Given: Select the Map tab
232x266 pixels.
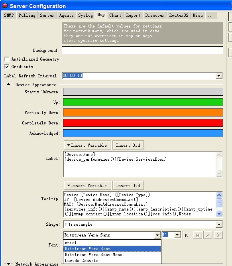Looking at the screenshot, I should (101, 15).
